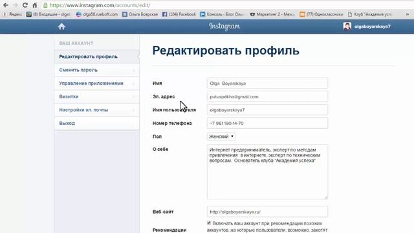Click the Instagram logo

coord(224,27)
